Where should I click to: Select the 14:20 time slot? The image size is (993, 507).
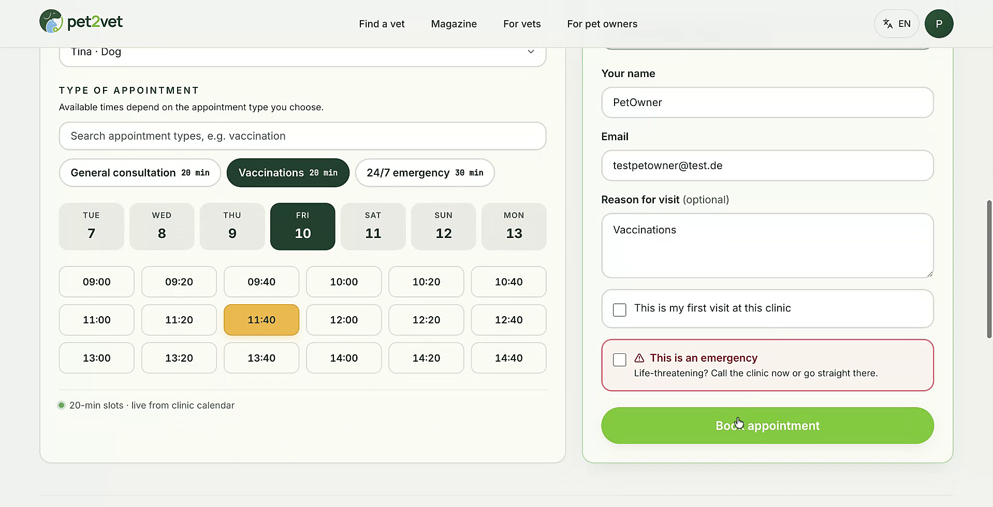(427, 358)
